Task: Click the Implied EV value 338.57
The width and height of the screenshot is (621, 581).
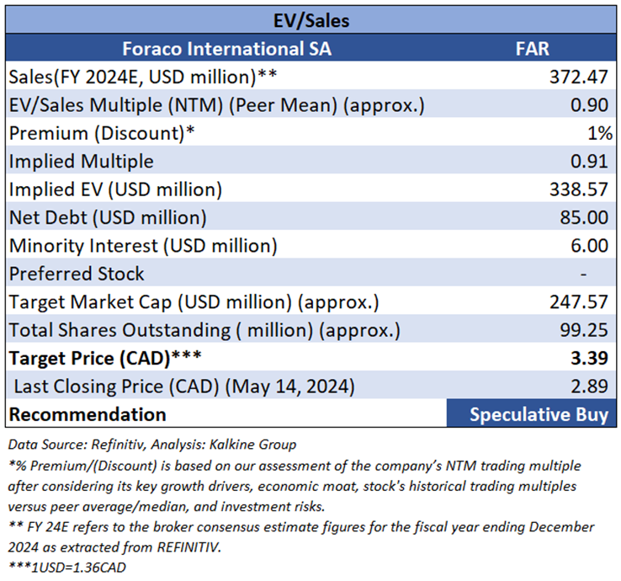Action: click(578, 189)
